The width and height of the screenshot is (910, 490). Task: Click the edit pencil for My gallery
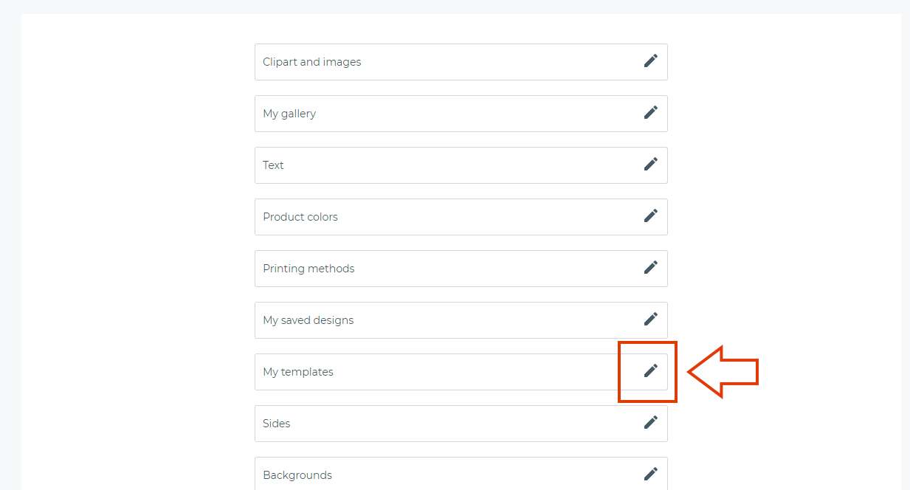(651, 112)
